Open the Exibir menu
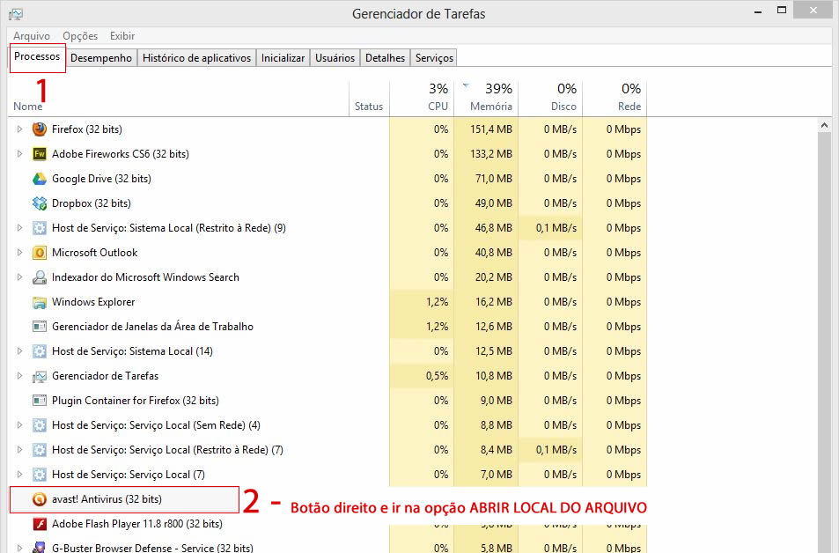Viewport: 839px width, 553px height. click(122, 36)
